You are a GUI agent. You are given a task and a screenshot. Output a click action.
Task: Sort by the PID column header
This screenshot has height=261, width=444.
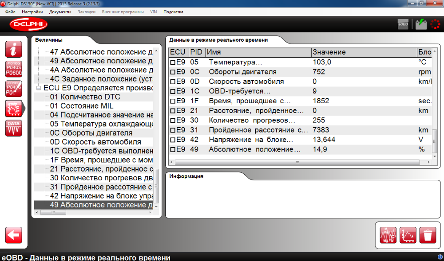click(x=197, y=52)
